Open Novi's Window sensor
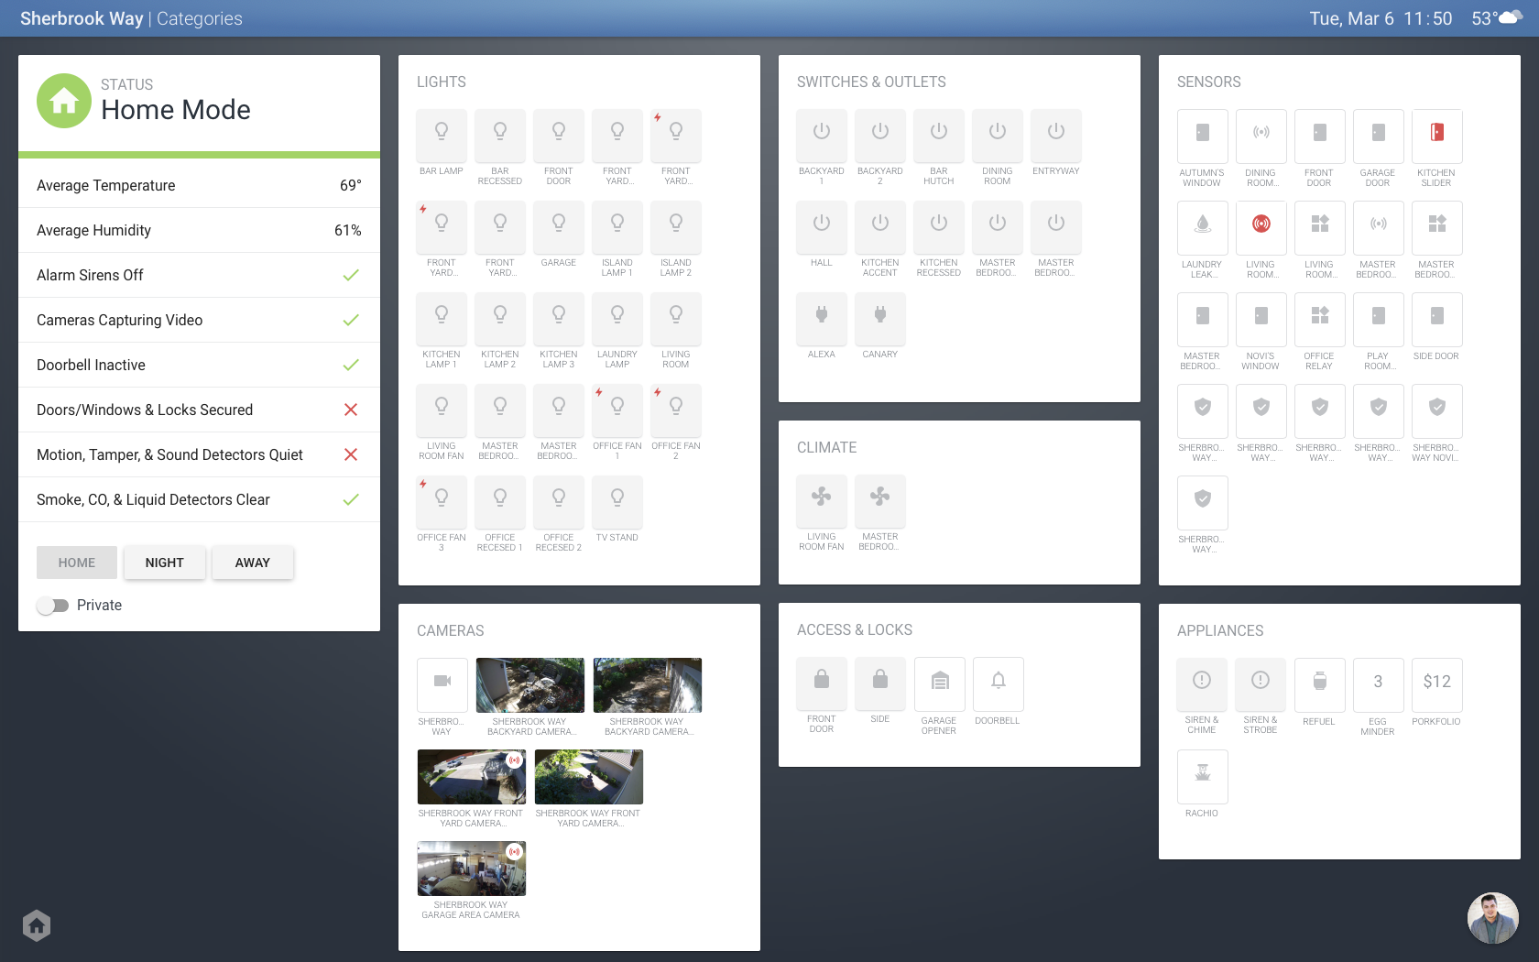This screenshot has height=962, width=1539. (x=1261, y=320)
